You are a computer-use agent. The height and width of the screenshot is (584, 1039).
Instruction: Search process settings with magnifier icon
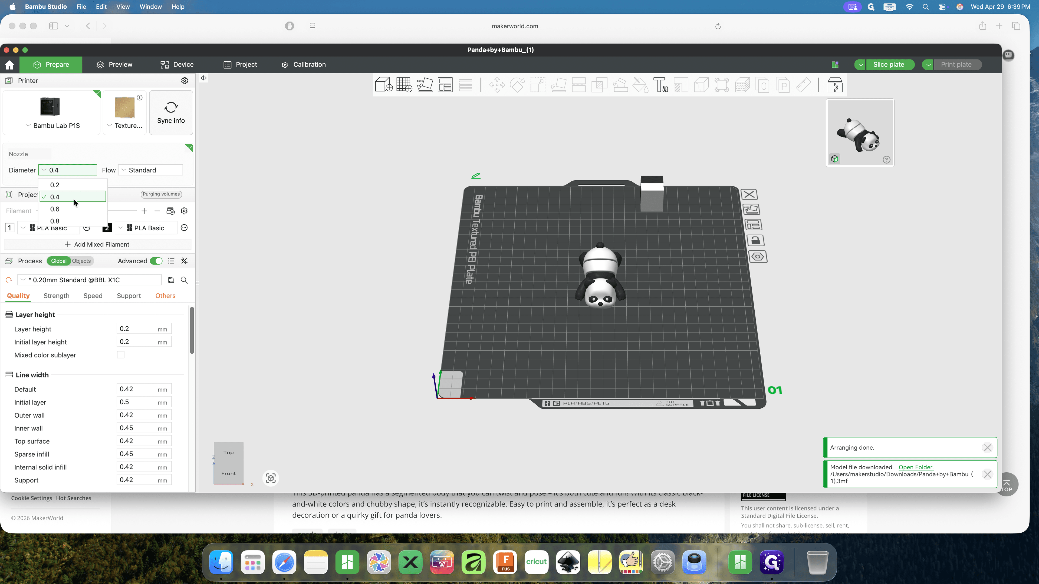(184, 280)
